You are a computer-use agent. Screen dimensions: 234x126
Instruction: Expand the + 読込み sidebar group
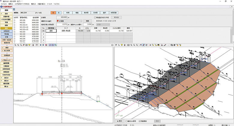click(x=6, y=78)
